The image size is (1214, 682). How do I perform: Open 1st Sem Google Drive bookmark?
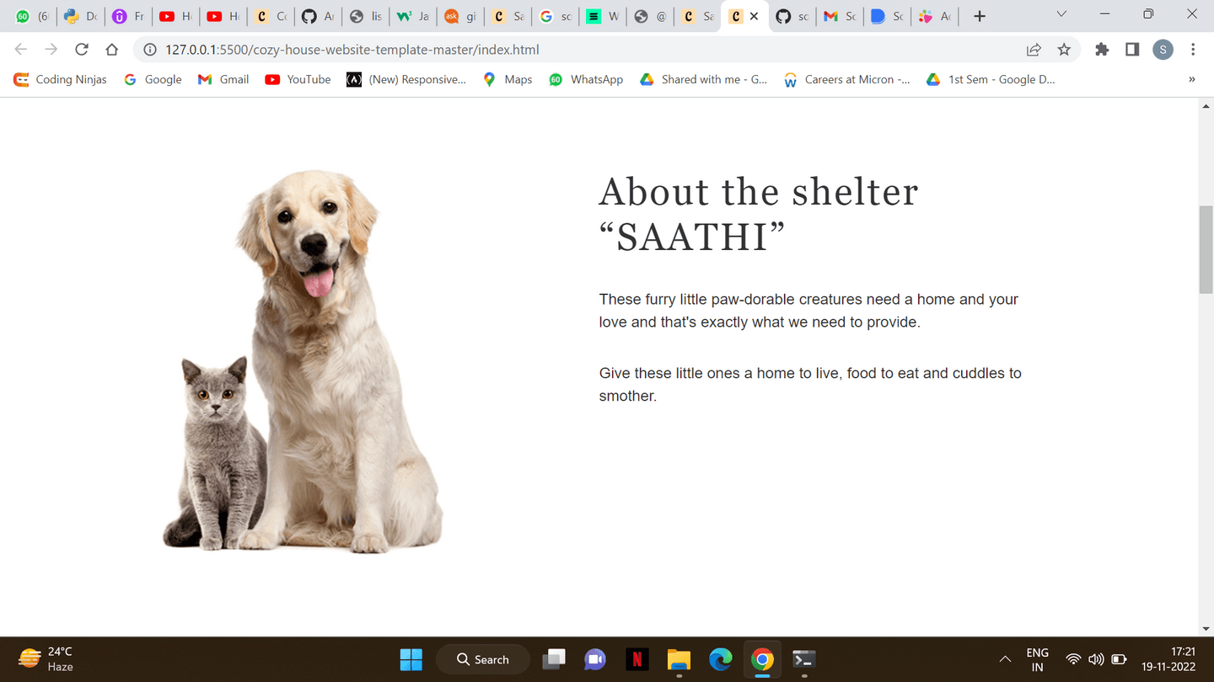click(991, 79)
